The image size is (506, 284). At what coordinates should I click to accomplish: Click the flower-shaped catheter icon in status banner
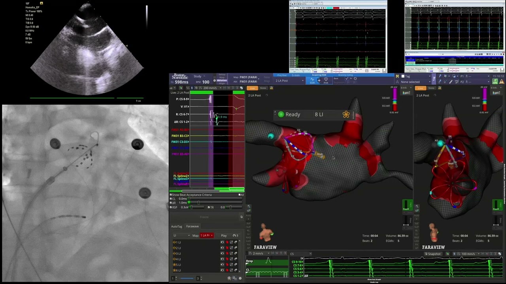coord(346,114)
